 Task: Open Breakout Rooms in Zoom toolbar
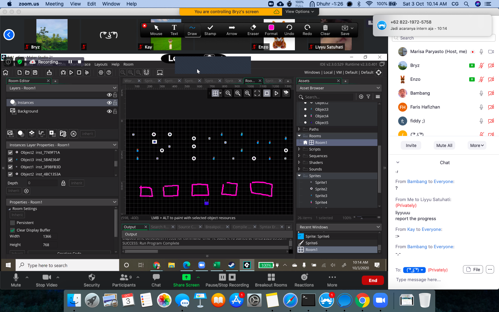coord(271,280)
